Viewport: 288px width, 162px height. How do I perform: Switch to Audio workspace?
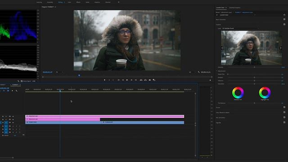tap(87, 2)
